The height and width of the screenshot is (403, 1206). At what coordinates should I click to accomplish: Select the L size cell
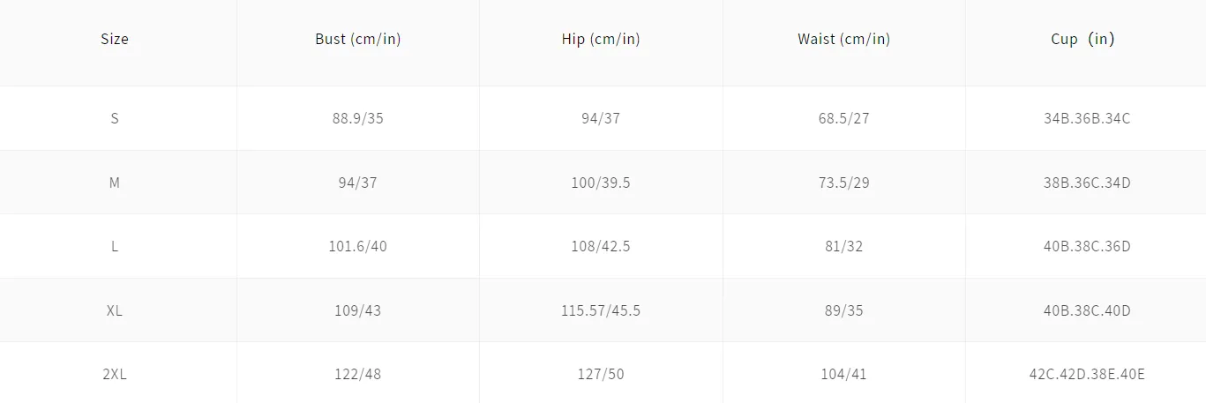tap(115, 246)
